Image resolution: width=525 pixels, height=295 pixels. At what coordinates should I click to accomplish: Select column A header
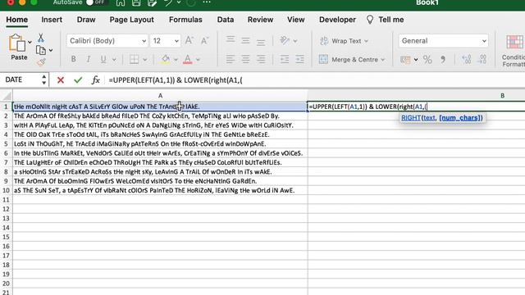(x=160, y=96)
